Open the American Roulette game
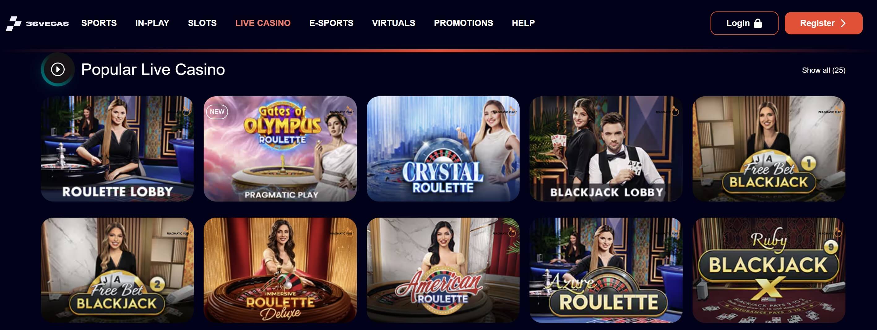877x330 pixels. pos(443,270)
